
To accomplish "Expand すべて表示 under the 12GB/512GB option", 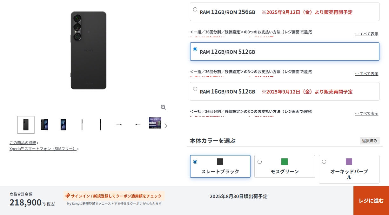I will pyautogui.click(x=367, y=74).
